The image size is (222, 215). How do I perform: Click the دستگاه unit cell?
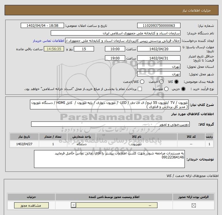[x=82, y=144]
